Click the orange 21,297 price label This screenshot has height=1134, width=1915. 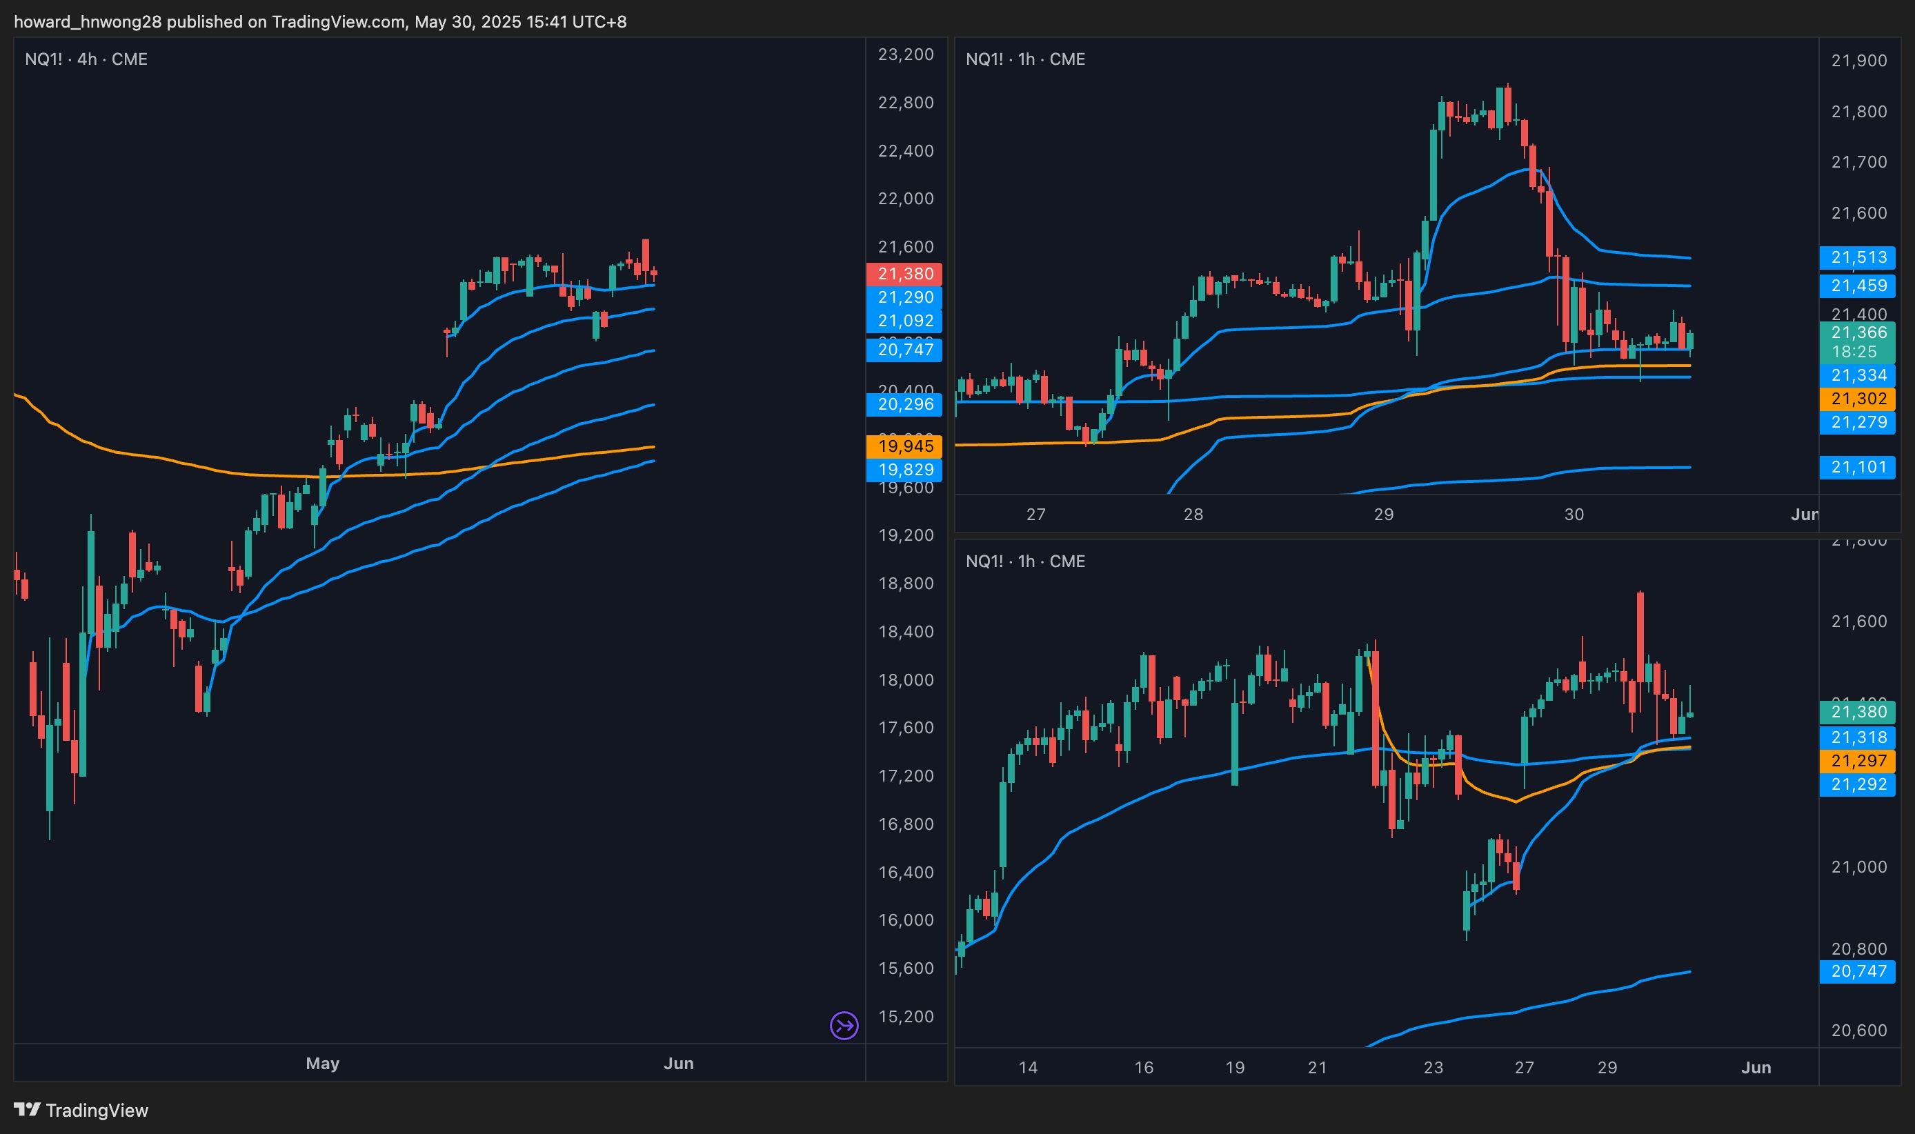[x=1857, y=761]
